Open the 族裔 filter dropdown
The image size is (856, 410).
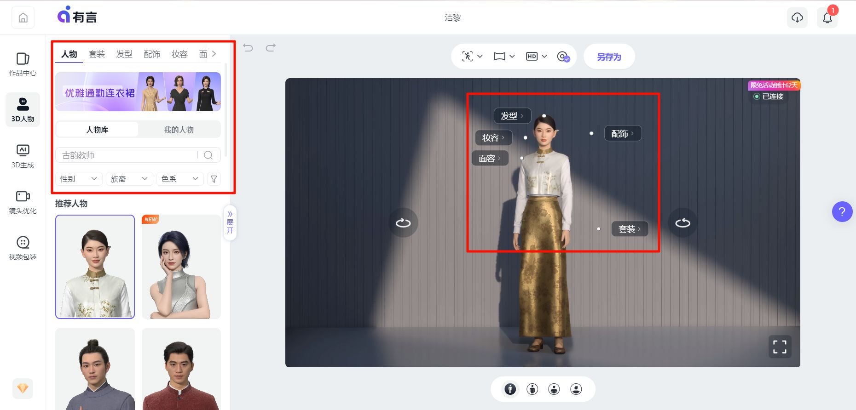[x=129, y=179]
